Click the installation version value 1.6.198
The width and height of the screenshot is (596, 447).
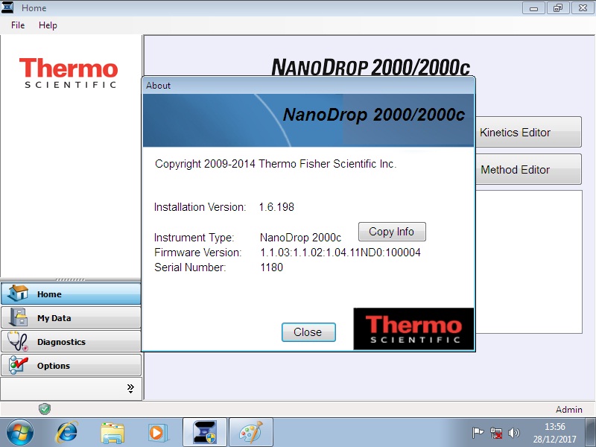pyautogui.click(x=276, y=207)
